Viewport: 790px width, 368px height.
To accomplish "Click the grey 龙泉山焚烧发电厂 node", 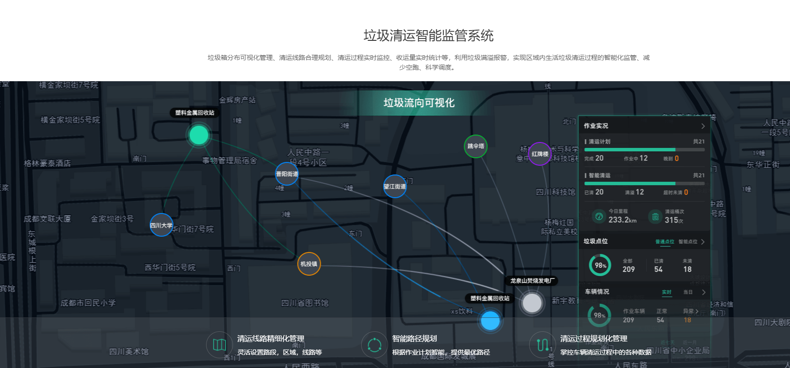I will click(x=532, y=303).
